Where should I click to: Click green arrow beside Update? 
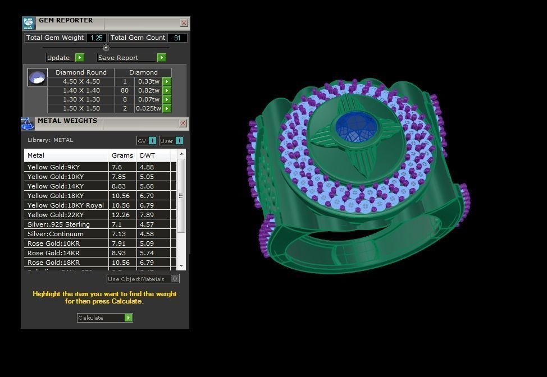(x=80, y=57)
